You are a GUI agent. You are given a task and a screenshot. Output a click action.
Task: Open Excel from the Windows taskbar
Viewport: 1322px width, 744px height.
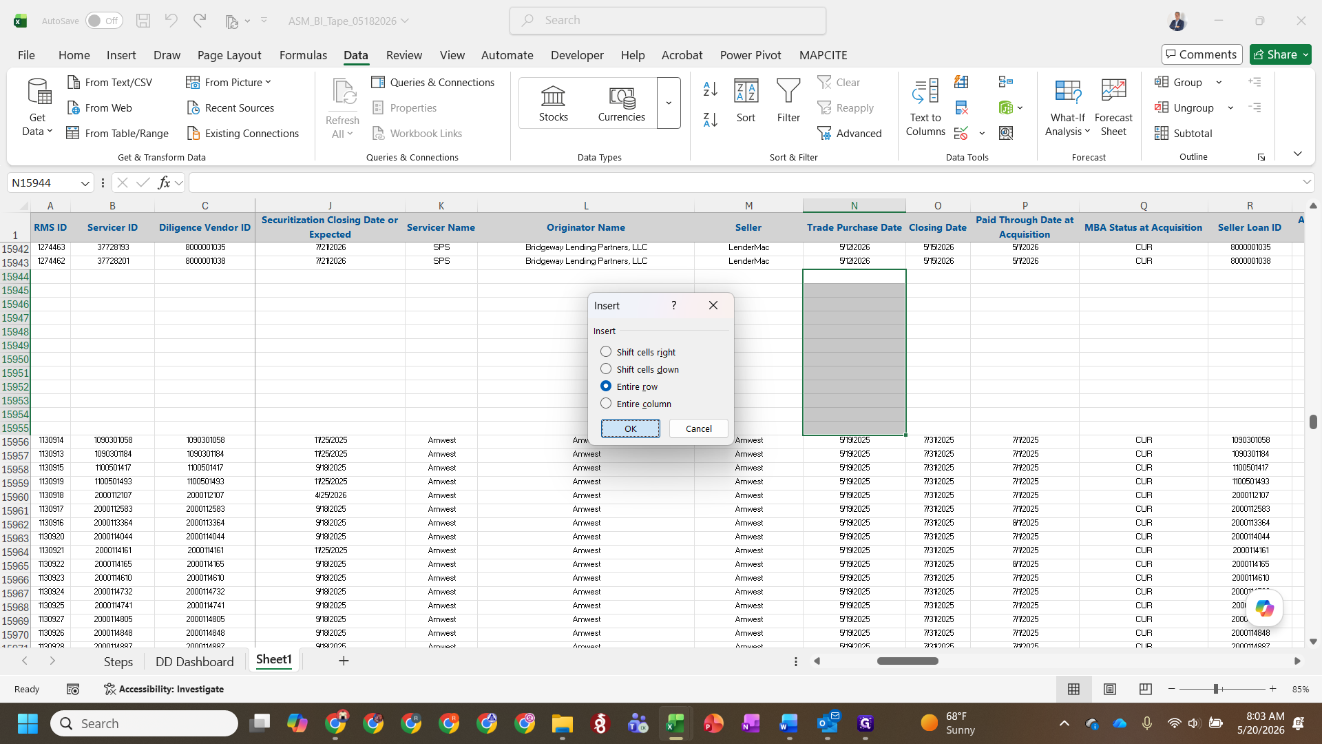coord(675,723)
